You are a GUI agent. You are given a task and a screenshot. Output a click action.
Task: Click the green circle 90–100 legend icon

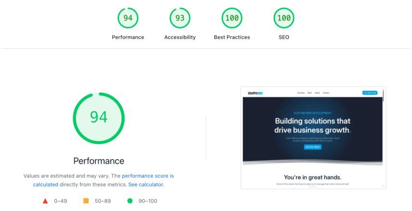(x=130, y=201)
